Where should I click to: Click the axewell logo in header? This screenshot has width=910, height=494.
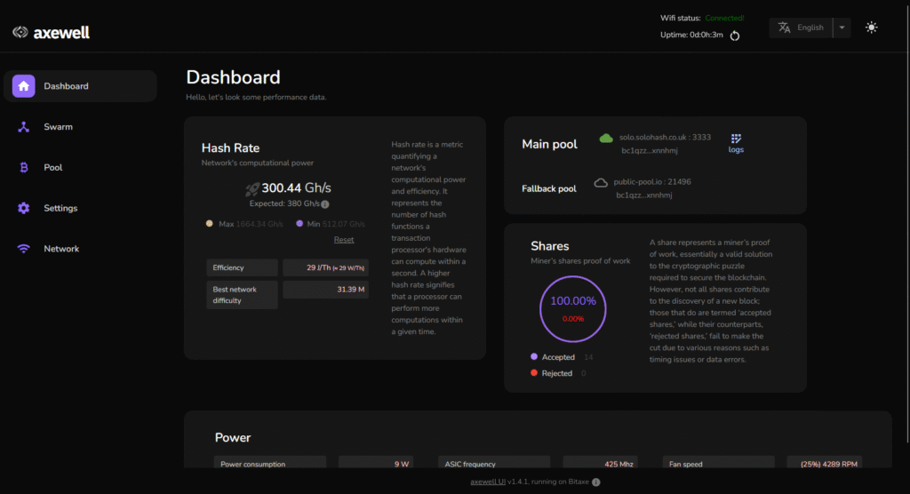tap(51, 33)
